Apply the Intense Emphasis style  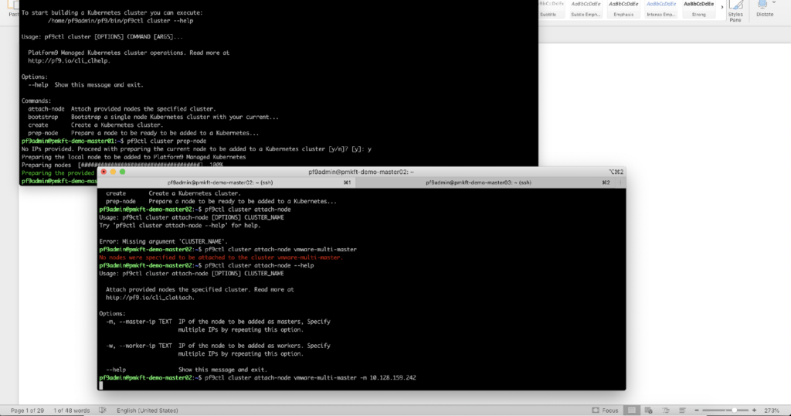(x=660, y=8)
